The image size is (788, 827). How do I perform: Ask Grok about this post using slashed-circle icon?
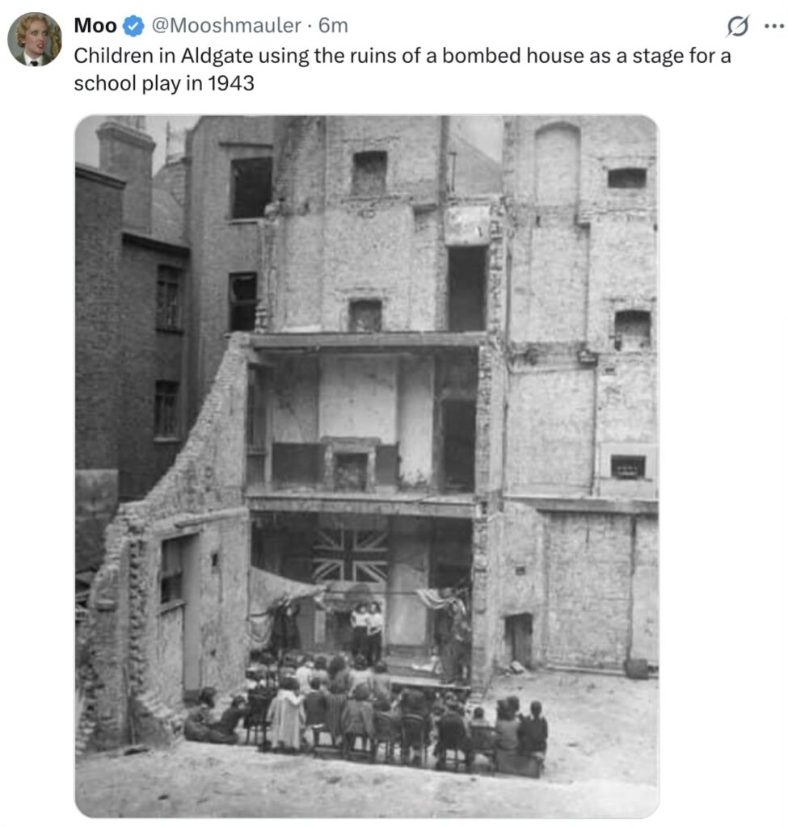point(737,26)
